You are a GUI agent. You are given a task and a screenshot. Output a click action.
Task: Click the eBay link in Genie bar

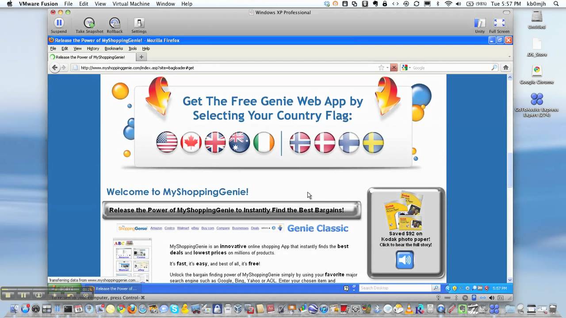point(195,228)
